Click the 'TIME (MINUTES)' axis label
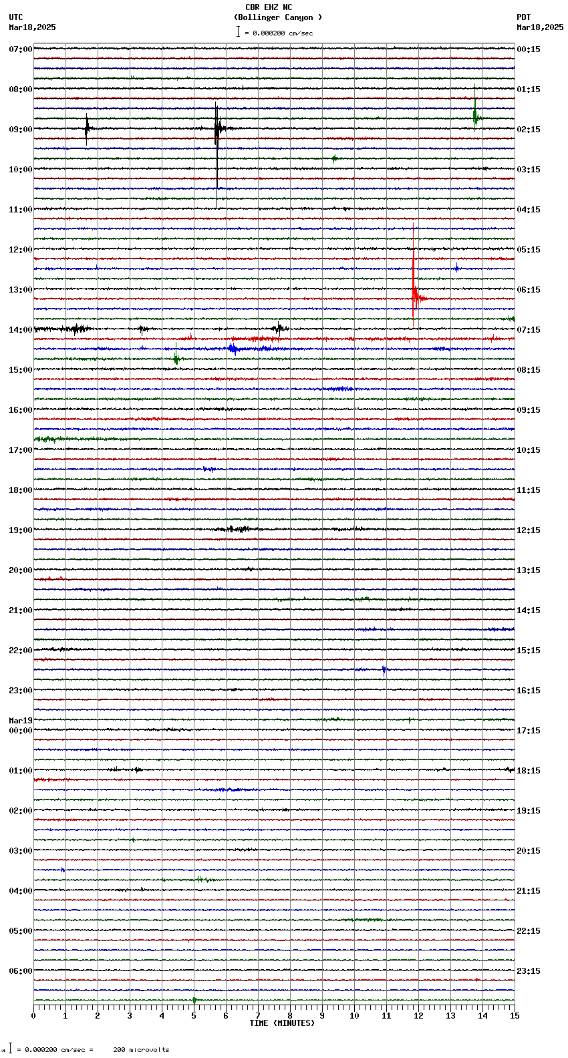568x1058 pixels. click(282, 1023)
